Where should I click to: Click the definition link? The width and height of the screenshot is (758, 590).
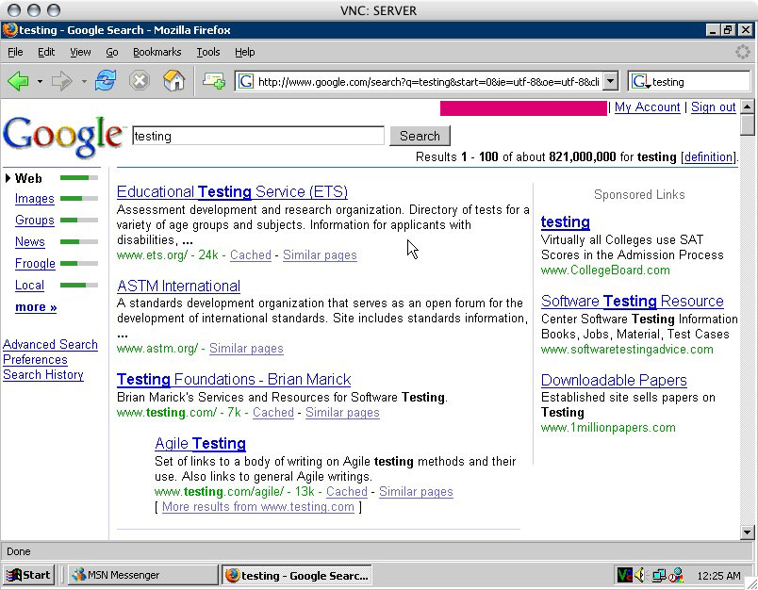709,157
